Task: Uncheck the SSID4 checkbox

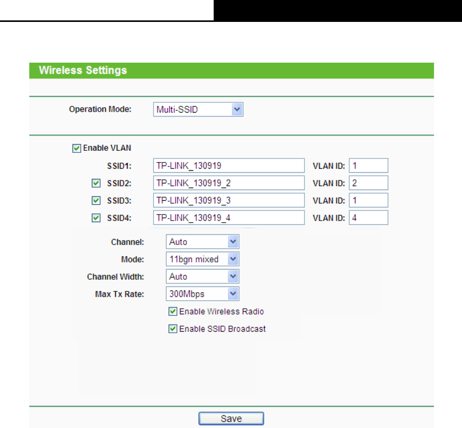Action: [x=96, y=218]
